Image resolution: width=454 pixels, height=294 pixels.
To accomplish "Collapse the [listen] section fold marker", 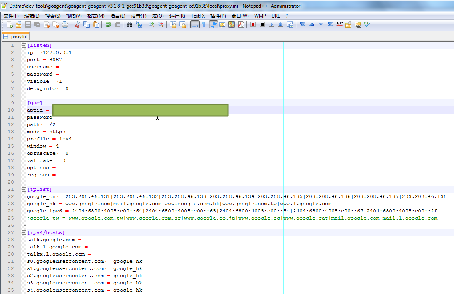I will 24,45.
